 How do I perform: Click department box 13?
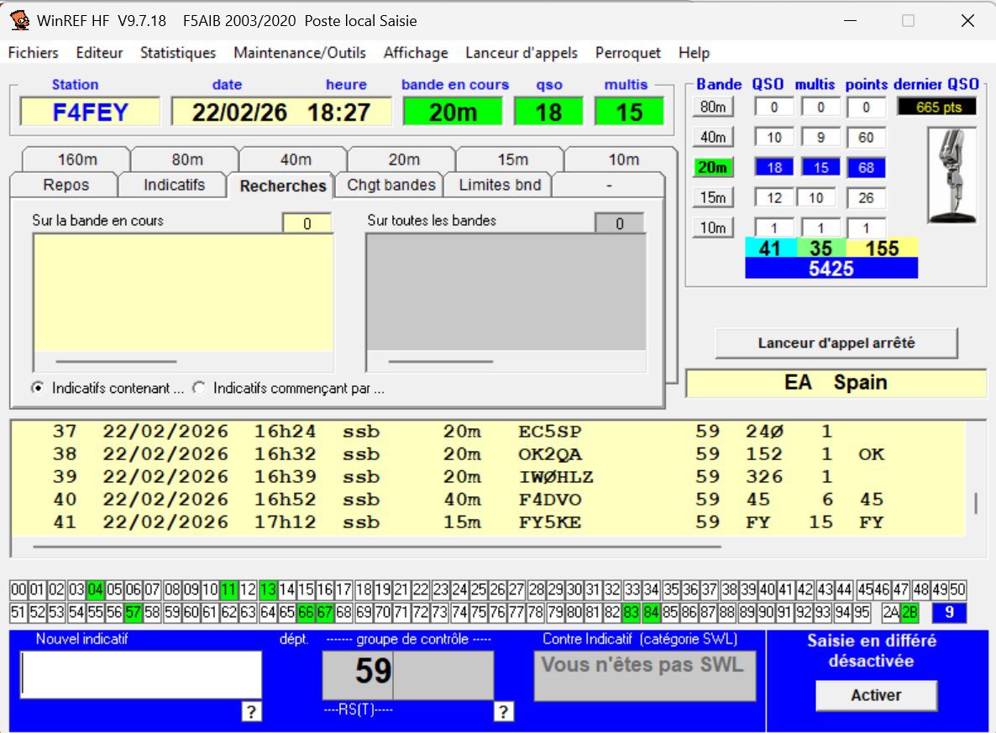click(x=268, y=589)
